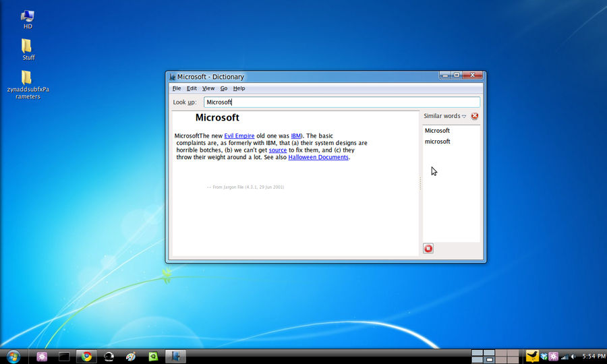Screen dimensions: 607x364
Task: Click the Microsoft definition heading
Action: click(217, 117)
